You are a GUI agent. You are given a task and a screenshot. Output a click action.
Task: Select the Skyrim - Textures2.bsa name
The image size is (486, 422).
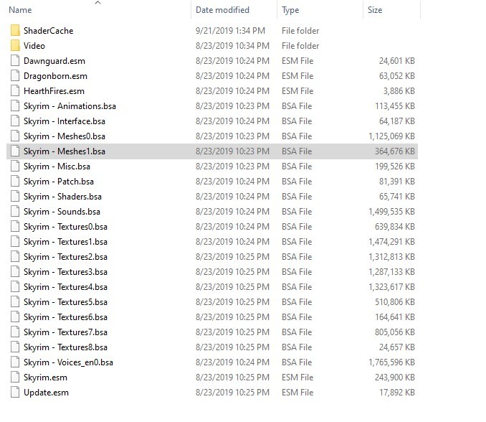(66, 257)
